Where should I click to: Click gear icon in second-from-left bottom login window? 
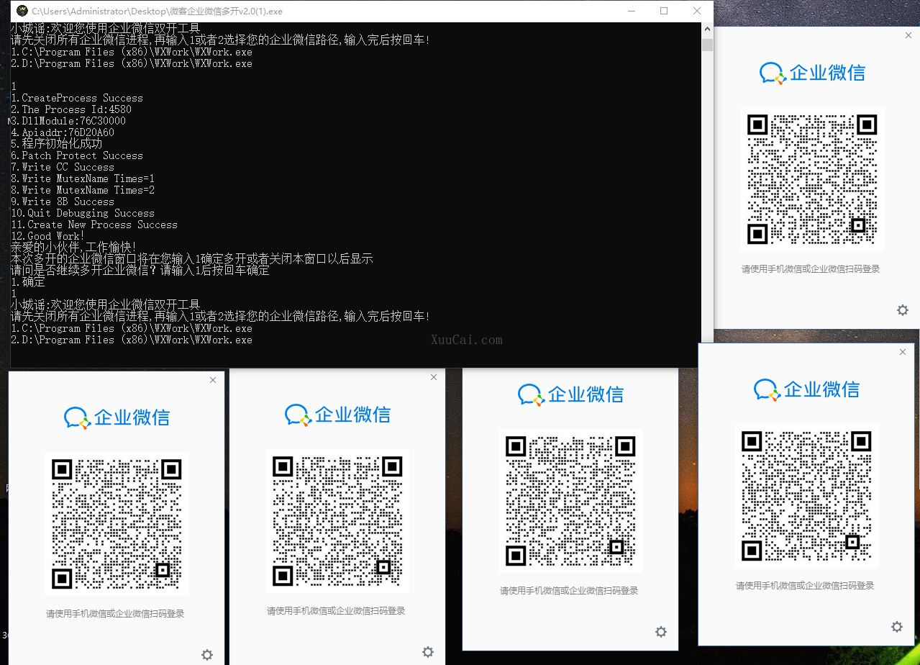[x=428, y=652]
